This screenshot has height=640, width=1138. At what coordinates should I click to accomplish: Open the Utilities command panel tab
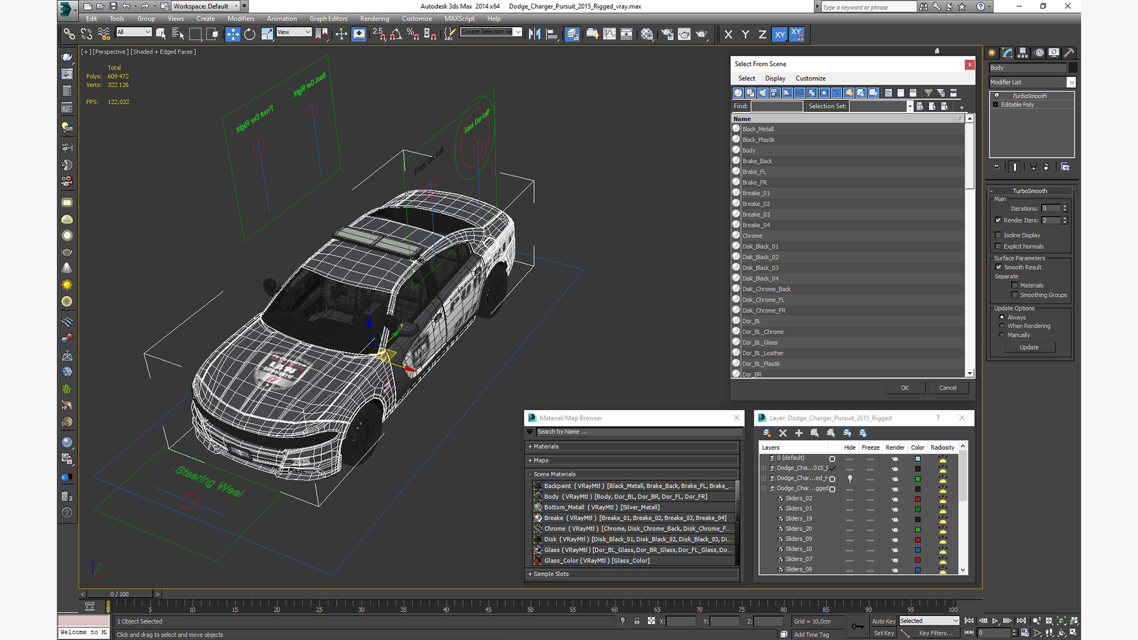[1069, 53]
